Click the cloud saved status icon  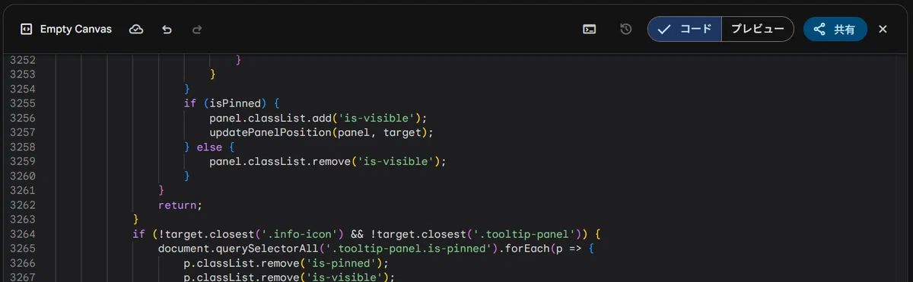click(x=136, y=29)
